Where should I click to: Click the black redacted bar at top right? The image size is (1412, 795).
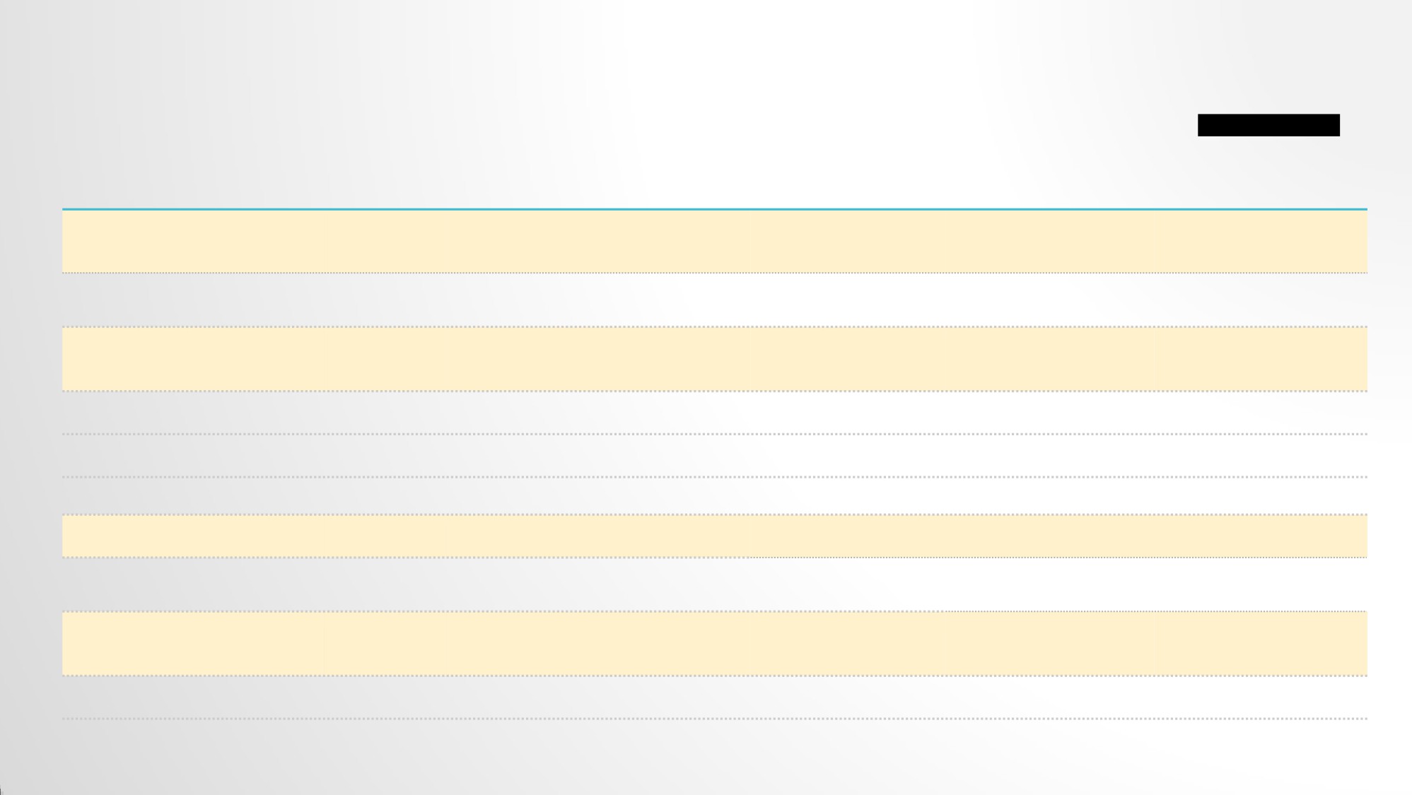(1268, 125)
